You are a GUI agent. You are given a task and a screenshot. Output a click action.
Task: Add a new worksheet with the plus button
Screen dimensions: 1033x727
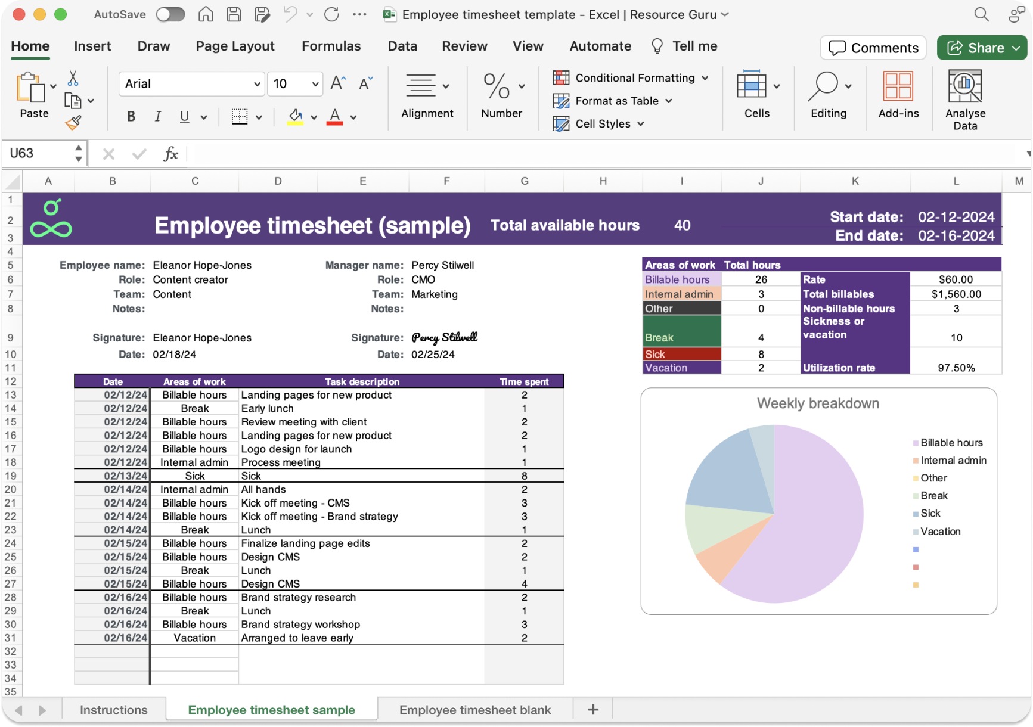click(592, 709)
